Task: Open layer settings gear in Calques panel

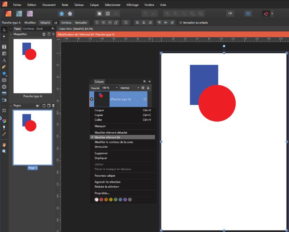Action: pyautogui.click(x=143, y=88)
